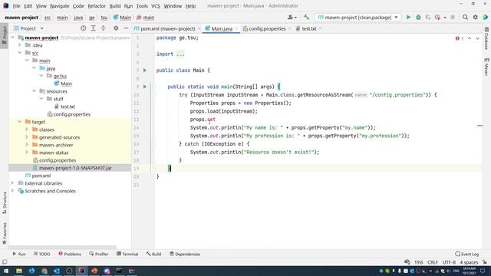Open the Dependencies tool window

pyautogui.click(x=185, y=254)
